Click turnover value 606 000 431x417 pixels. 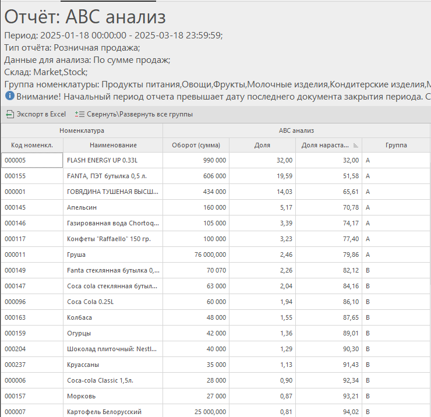(196, 176)
